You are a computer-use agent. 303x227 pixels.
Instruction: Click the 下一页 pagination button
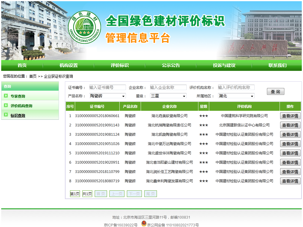[134, 194]
